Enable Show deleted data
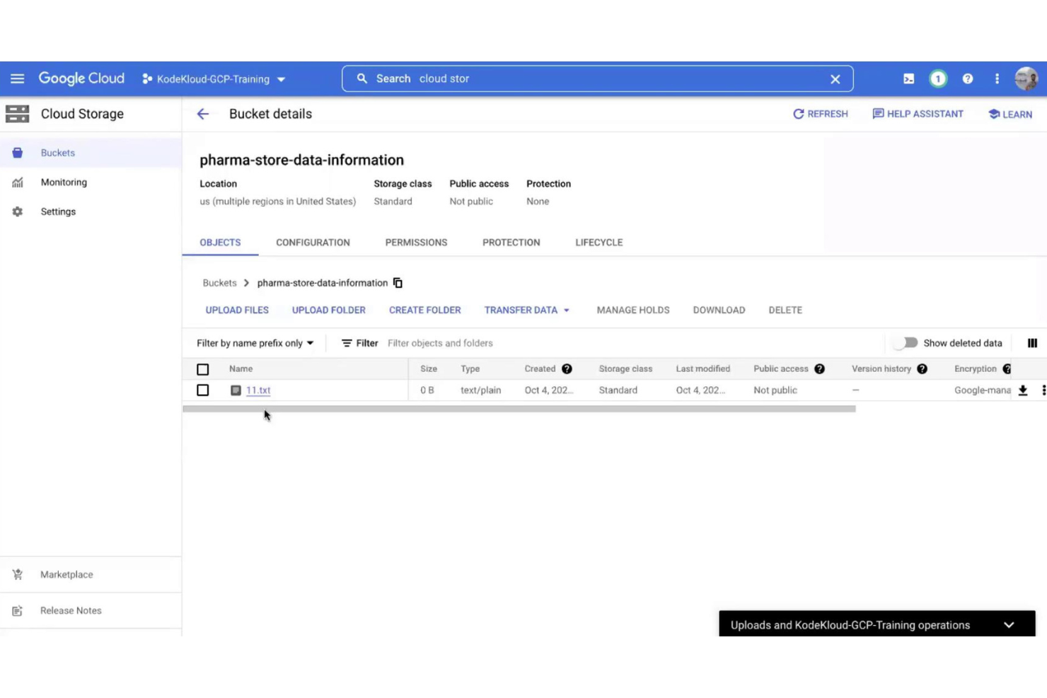Screen dimensions: 1047x698 tap(906, 342)
